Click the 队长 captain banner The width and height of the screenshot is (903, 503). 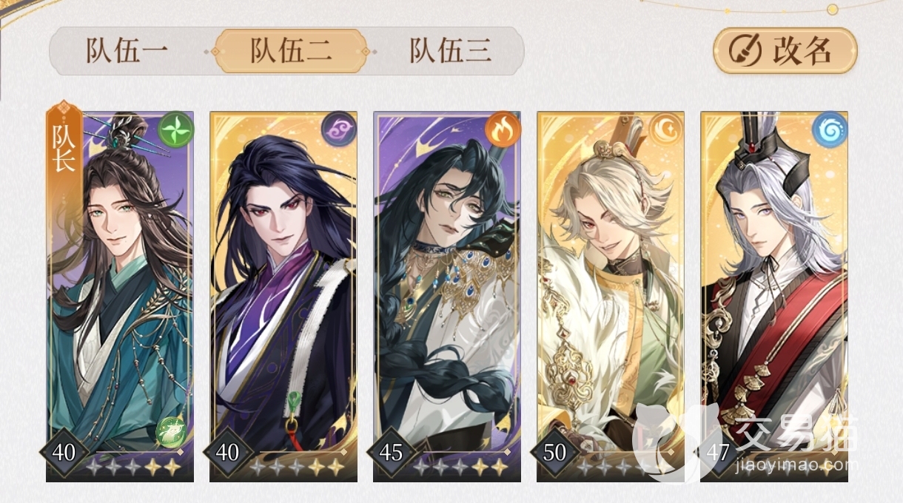coord(64,141)
